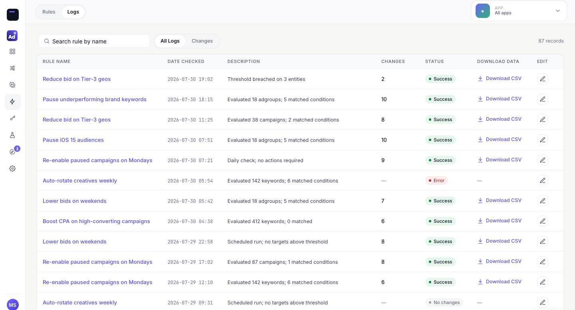Open the 05:42 Lower bids on weekends link
575x310 pixels.
(75, 201)
